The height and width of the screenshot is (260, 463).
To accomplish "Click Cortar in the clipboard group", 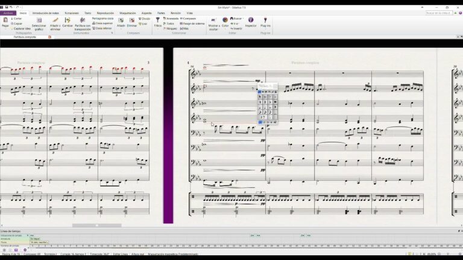I will (x=16, y=19).
